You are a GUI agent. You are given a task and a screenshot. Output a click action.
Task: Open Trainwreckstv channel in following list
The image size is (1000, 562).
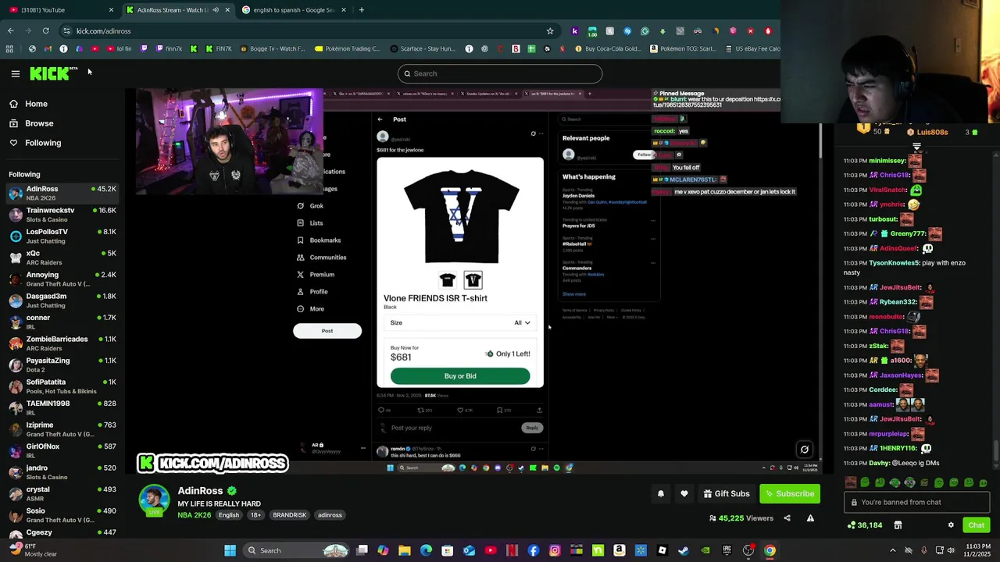(62, 214)
